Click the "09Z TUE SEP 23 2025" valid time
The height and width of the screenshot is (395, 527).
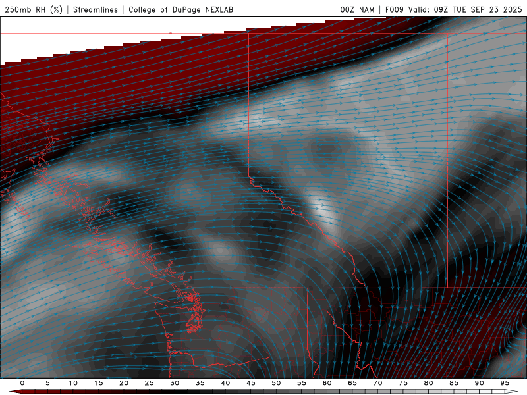(478, 9)
